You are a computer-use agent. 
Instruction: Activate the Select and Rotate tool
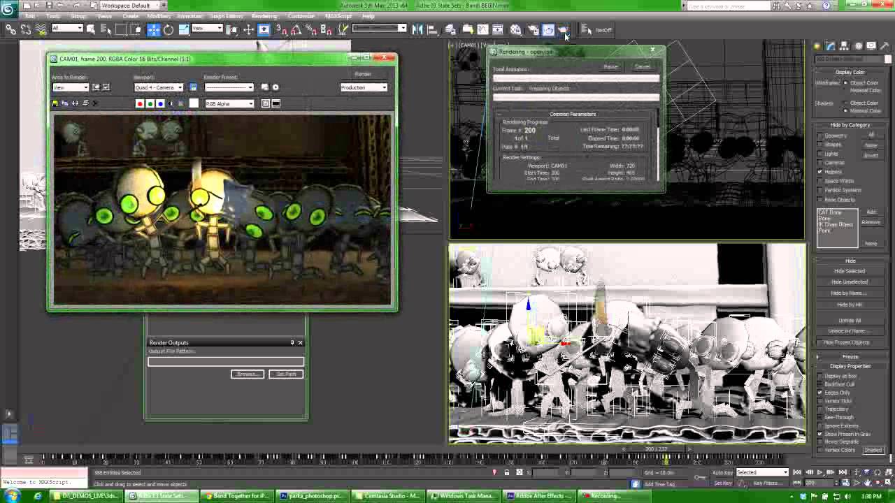pos(169,29)
